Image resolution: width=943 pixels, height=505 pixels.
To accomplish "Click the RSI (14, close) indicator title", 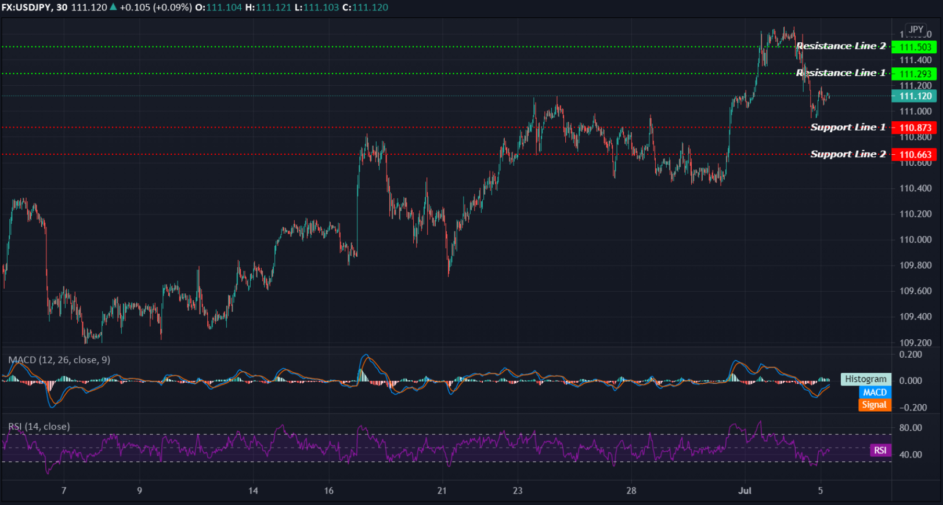I will coord(39,427).
